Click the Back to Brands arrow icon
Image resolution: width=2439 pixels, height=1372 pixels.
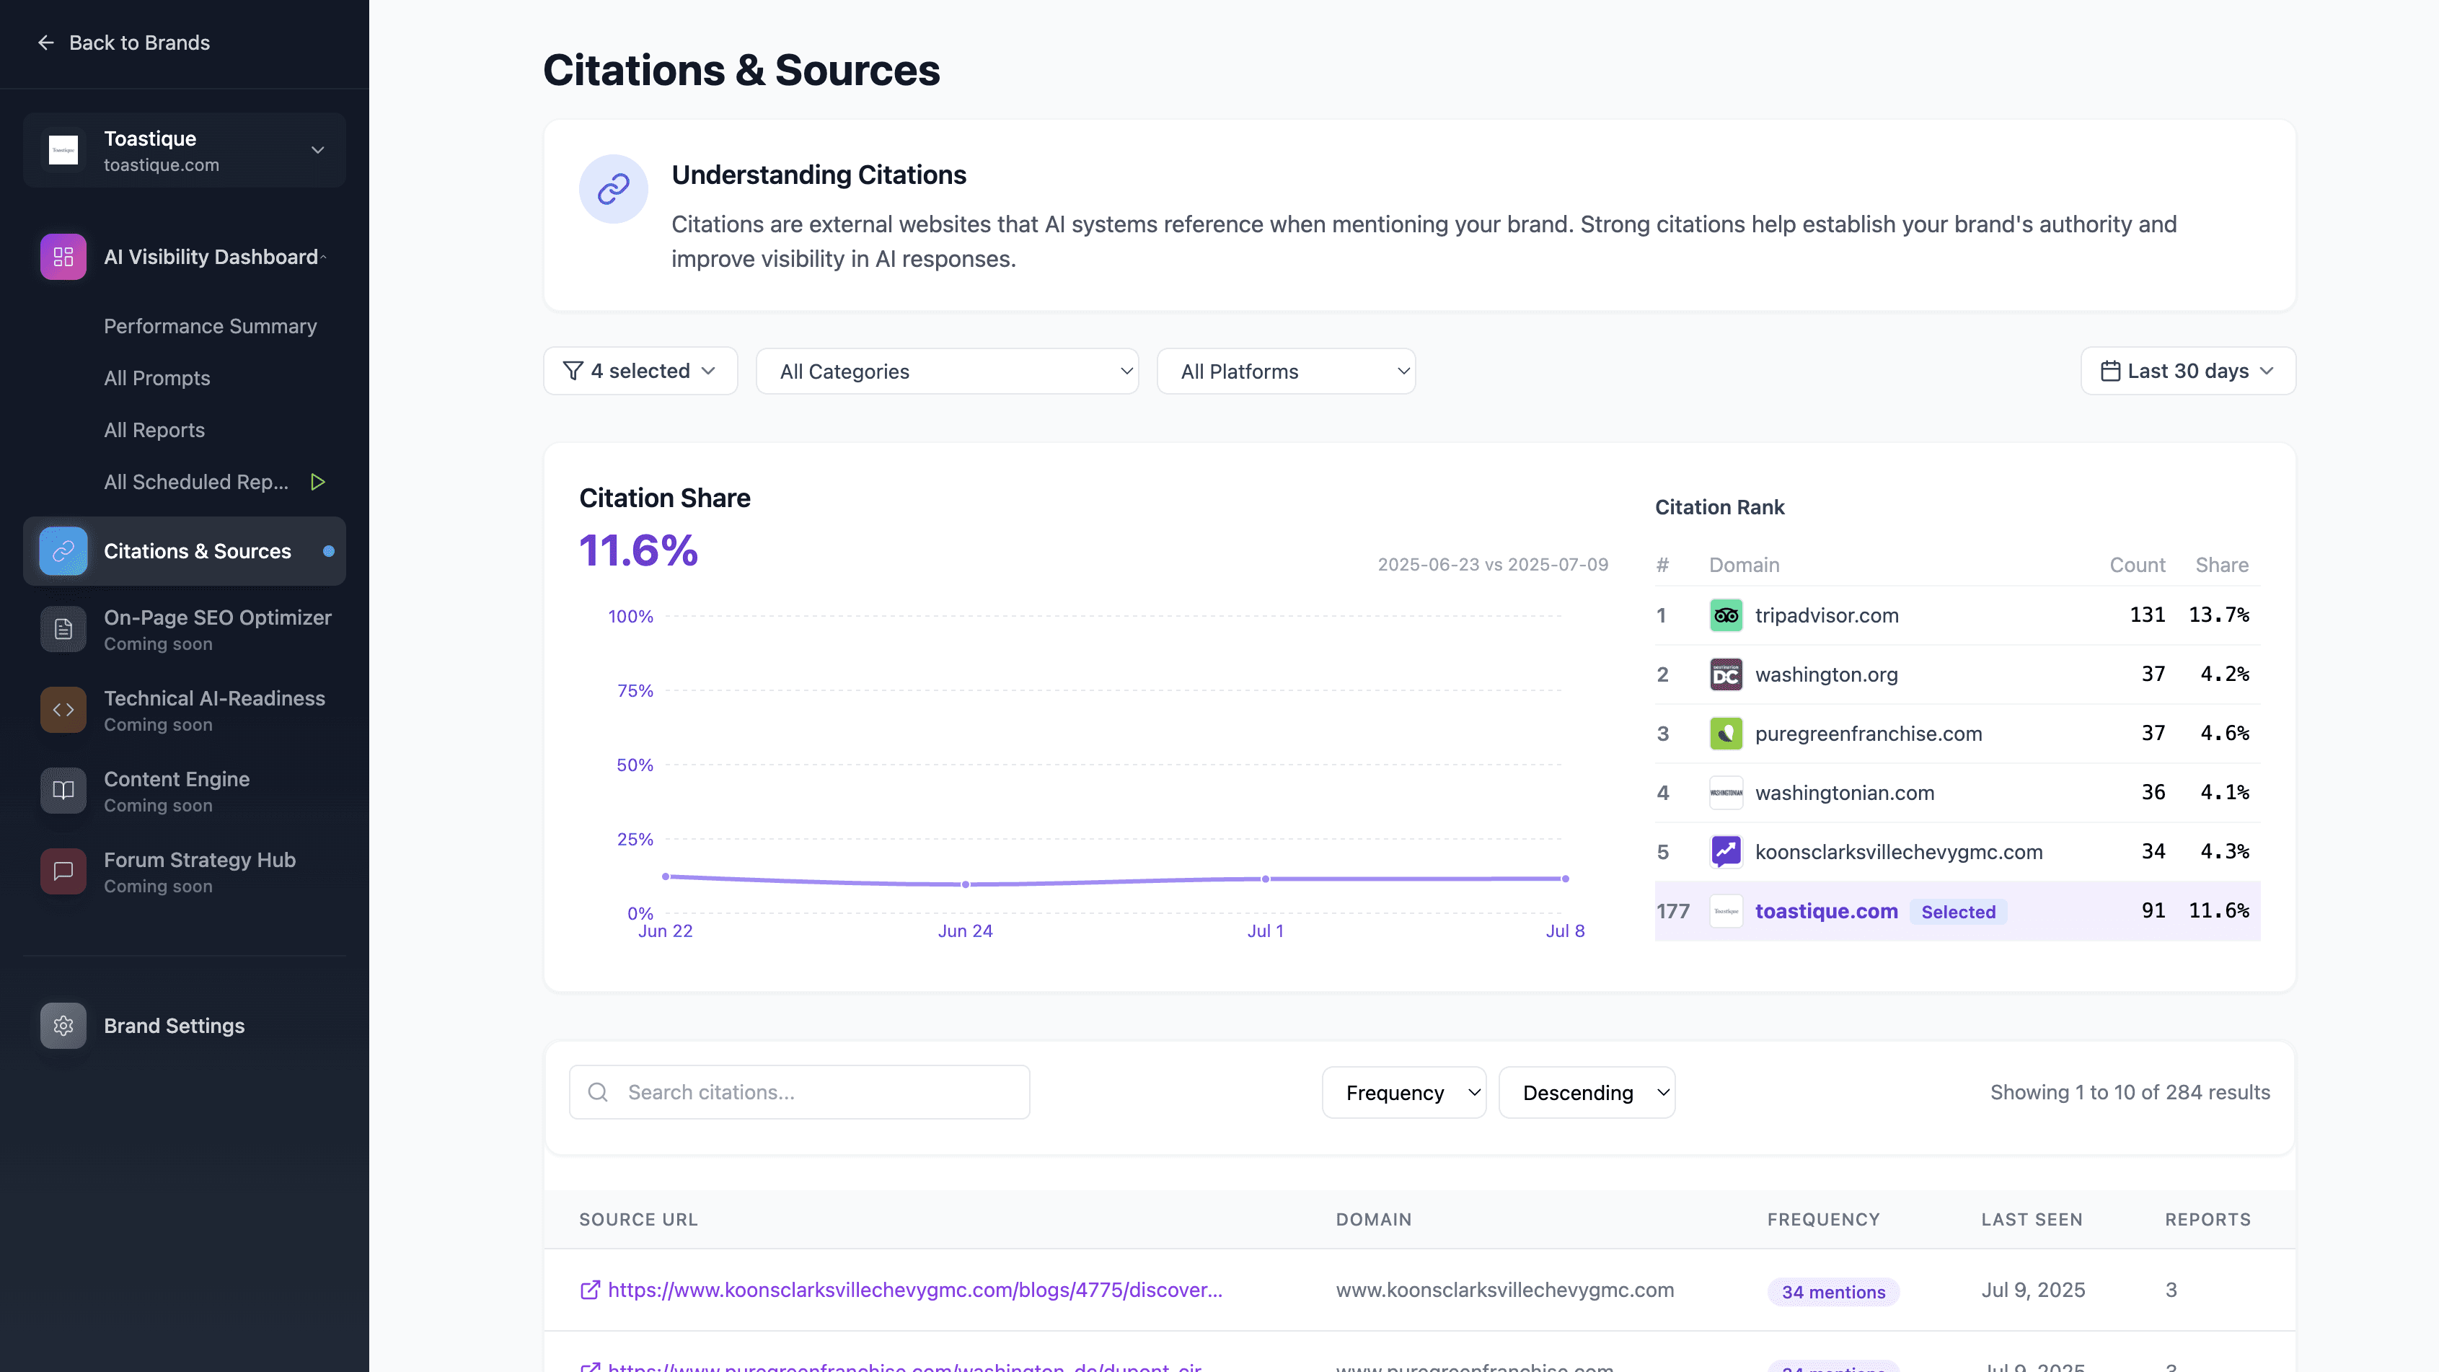(x=45, y=43)
